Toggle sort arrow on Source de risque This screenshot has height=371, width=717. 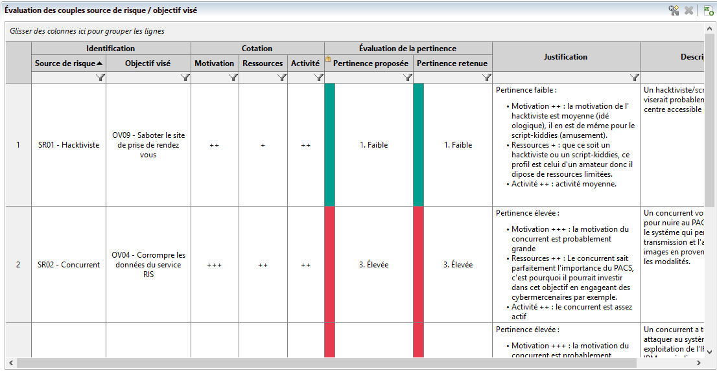[x=99, y=63]
